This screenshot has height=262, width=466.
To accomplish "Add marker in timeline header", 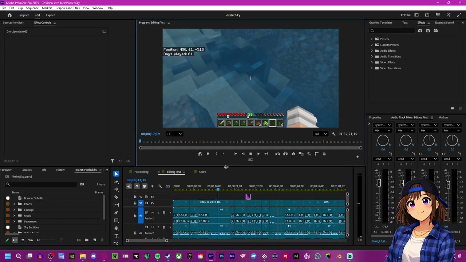I will 152,186.
